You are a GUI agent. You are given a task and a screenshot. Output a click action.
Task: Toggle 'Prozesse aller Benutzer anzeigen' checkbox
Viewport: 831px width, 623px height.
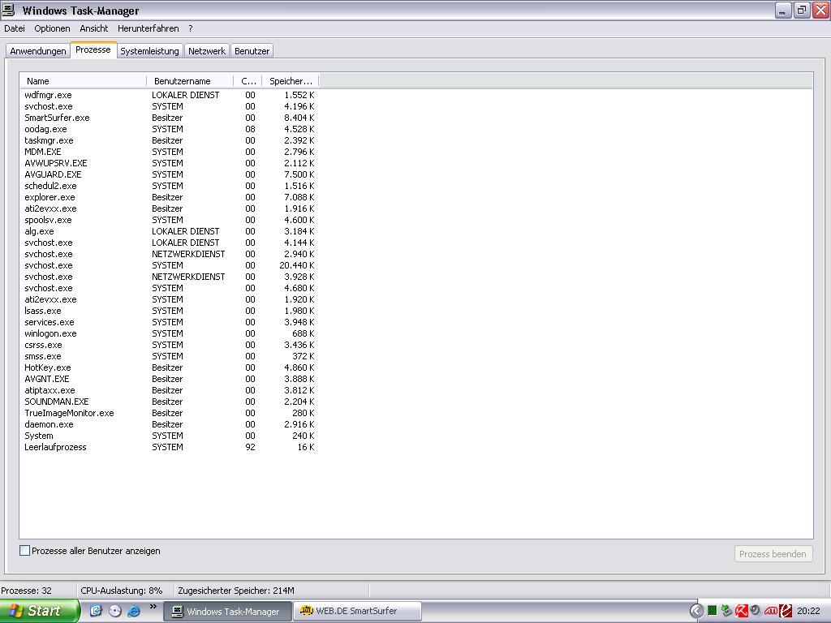pyautogui.click(x=24, y=551)
